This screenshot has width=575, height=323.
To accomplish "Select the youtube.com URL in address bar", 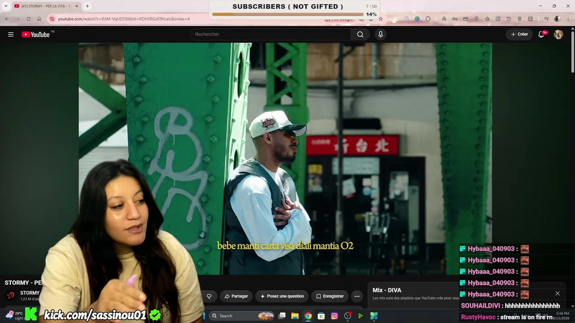I will pyautogui.click(x=124, y=19).
